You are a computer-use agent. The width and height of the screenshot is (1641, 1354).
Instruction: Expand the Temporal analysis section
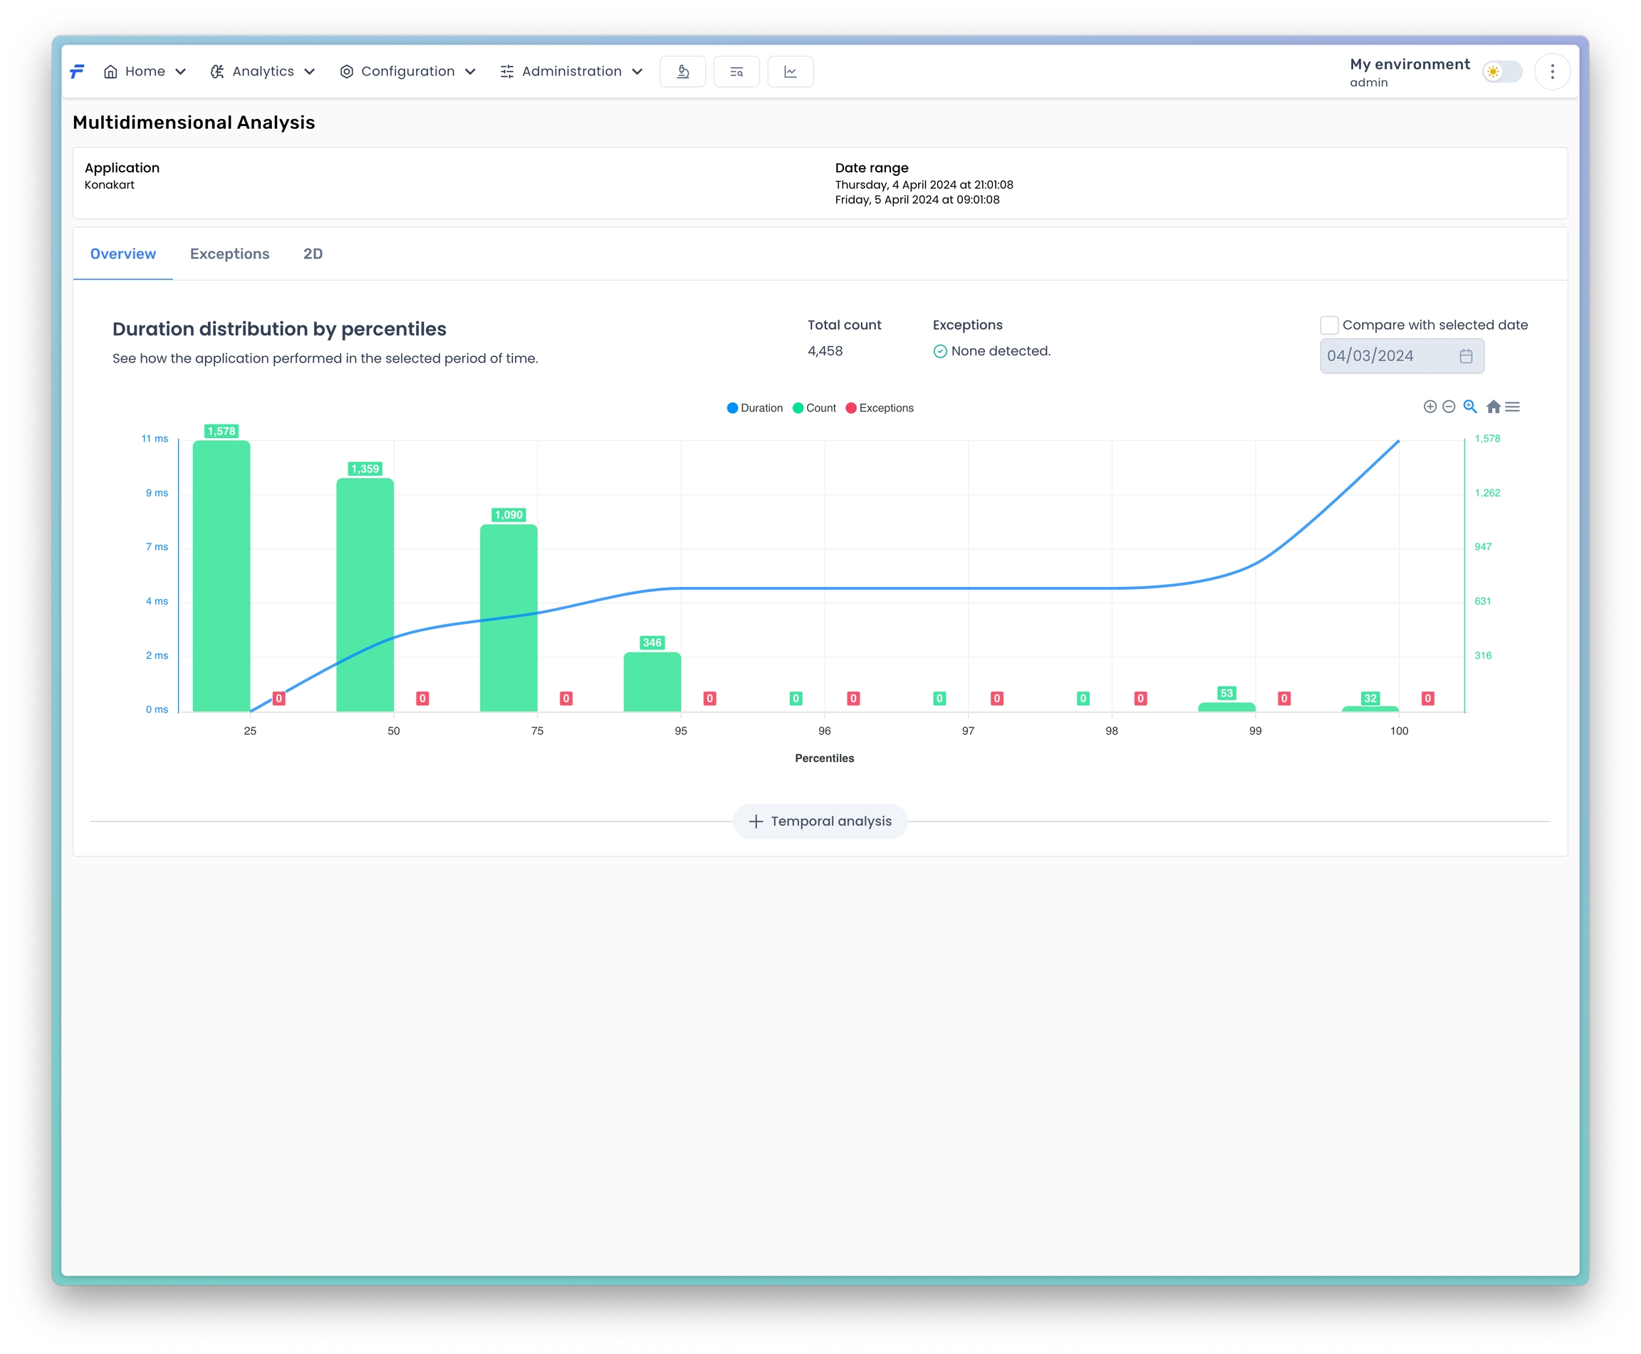click(820, 821)
